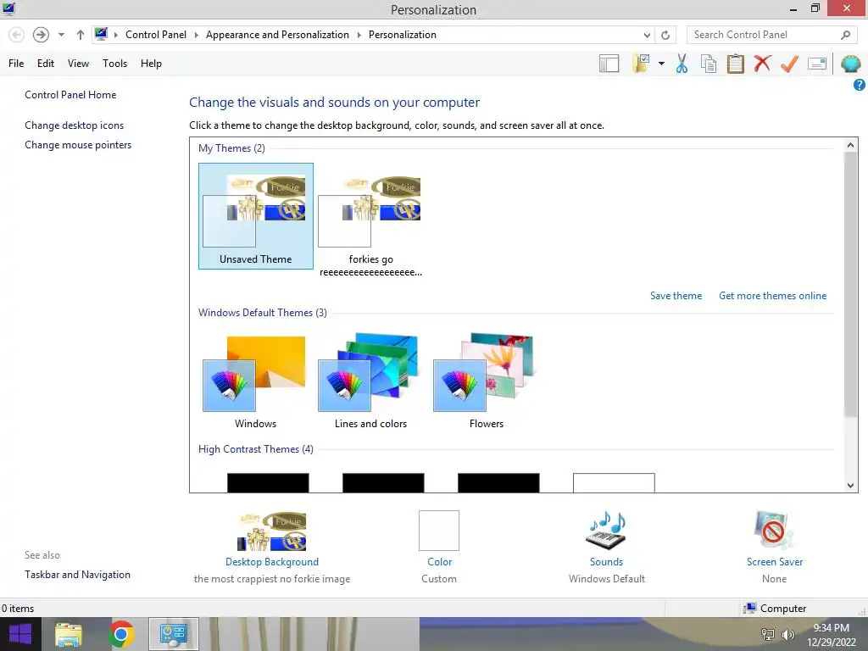Click theme list scroll up arrow

click(850, 145)
